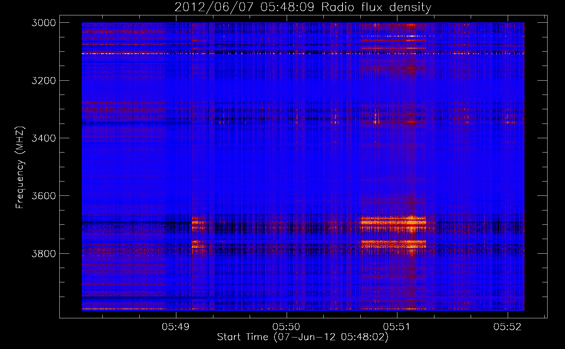Click the '05:50' time axis label
565x349 pixels.
point(286,327)
